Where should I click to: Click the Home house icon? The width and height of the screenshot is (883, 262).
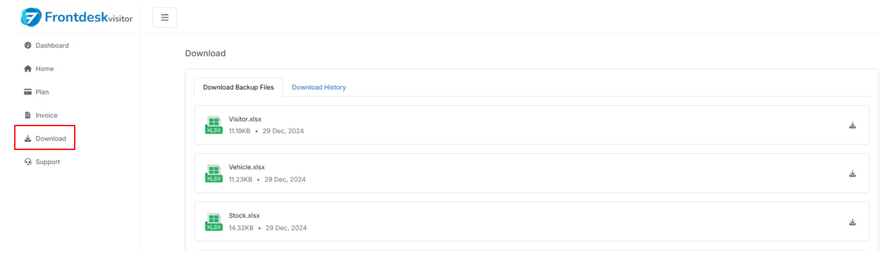(x=28, y=69)
